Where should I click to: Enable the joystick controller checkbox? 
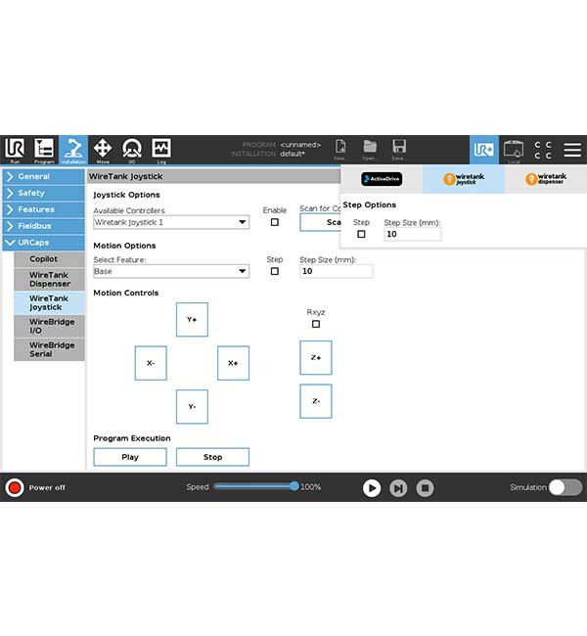point(275,222)
